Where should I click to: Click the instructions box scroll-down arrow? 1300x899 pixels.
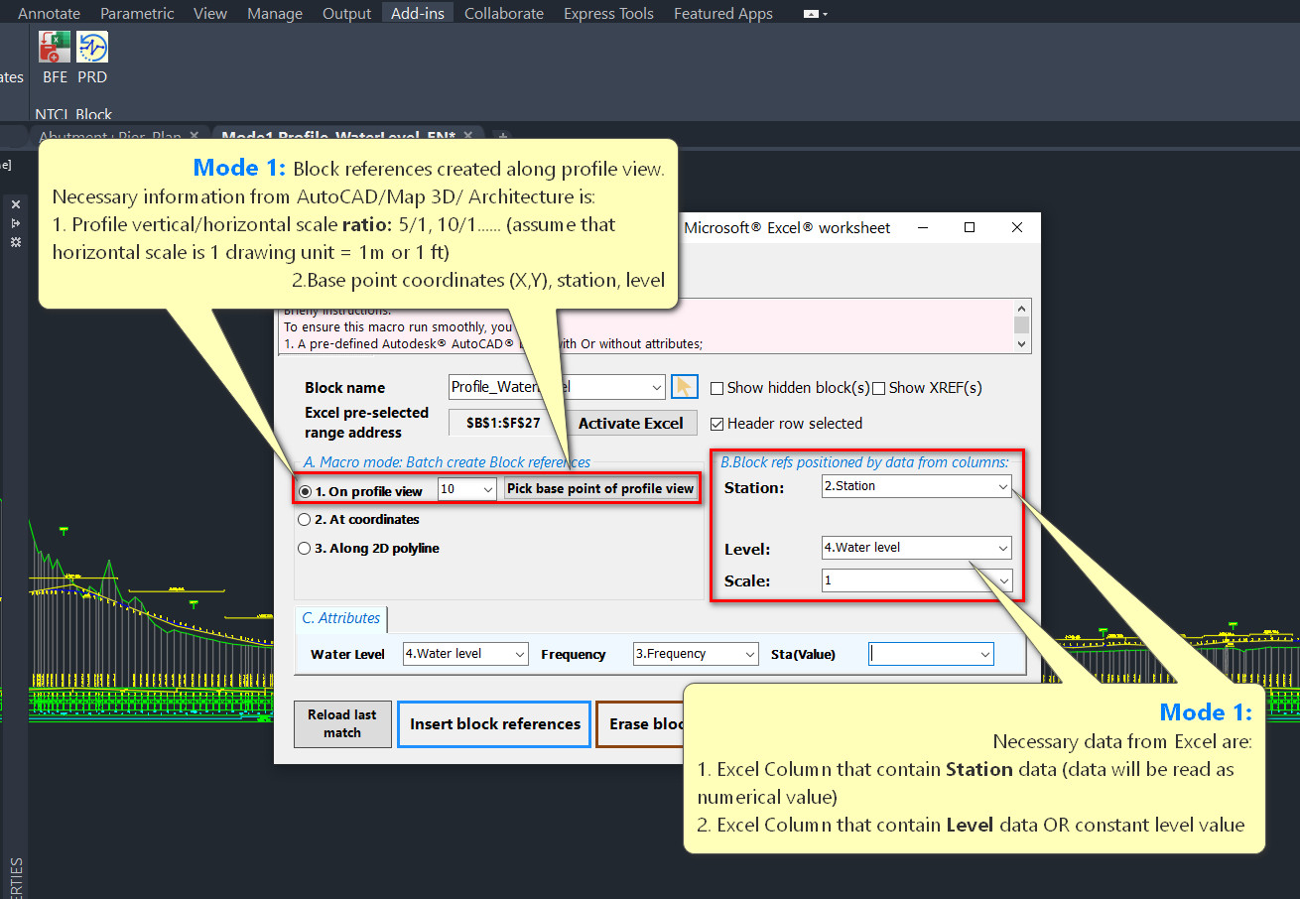(1022, 343)
